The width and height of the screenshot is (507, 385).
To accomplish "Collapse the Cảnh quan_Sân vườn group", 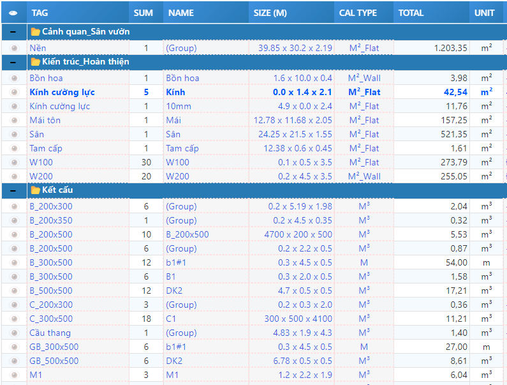I will [x=13, y=31].
